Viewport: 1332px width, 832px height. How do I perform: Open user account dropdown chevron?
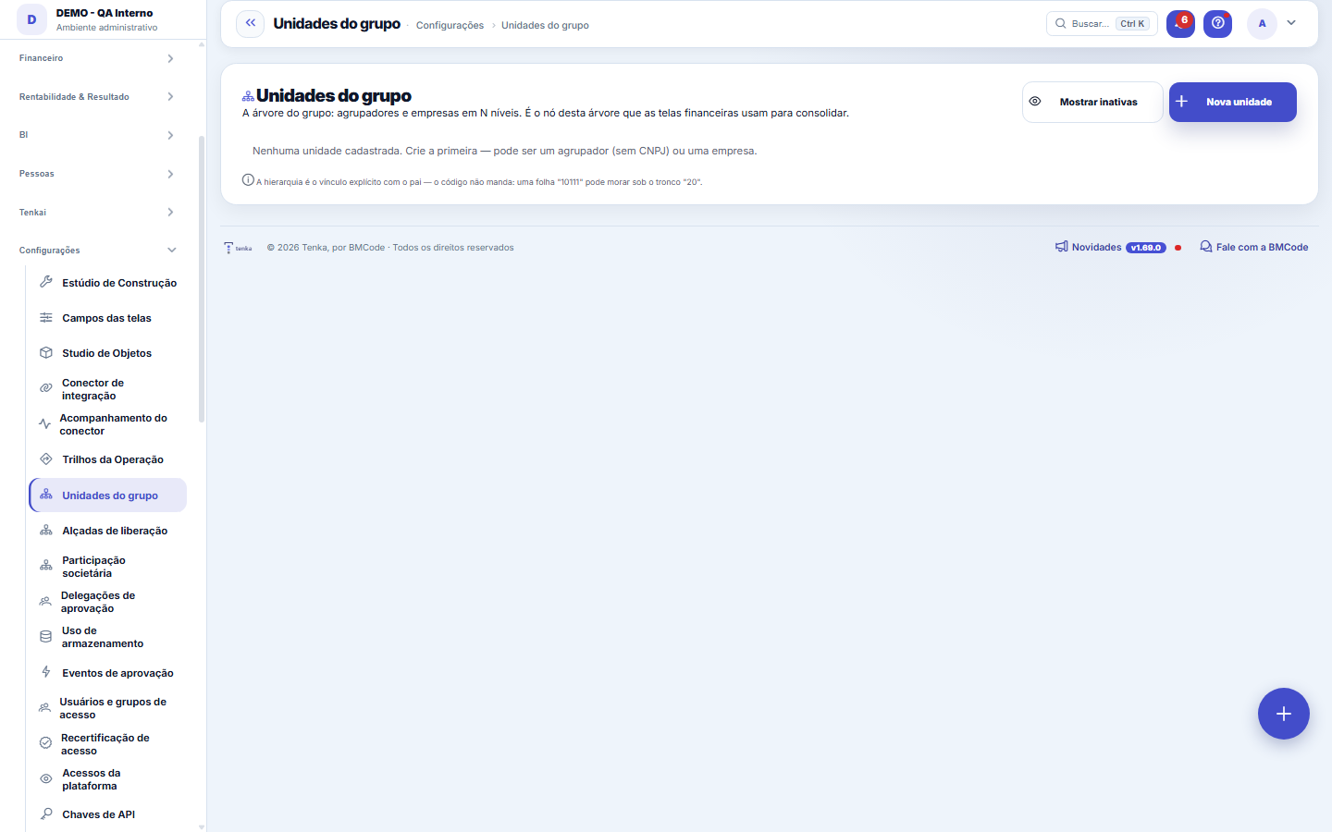point(1291,23)
